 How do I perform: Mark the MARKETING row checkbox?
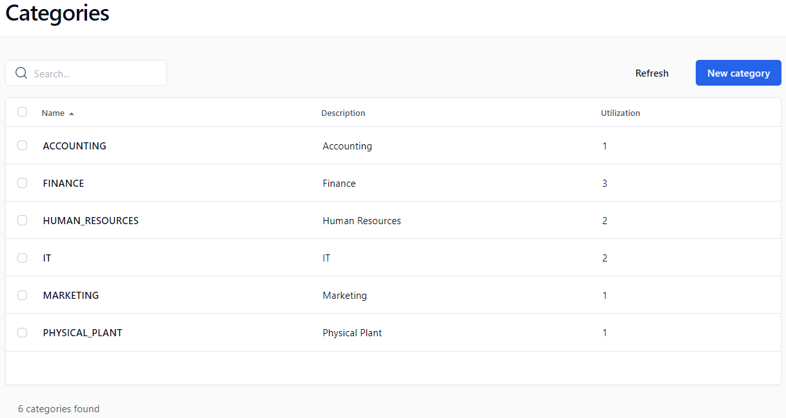pos(23,295)
